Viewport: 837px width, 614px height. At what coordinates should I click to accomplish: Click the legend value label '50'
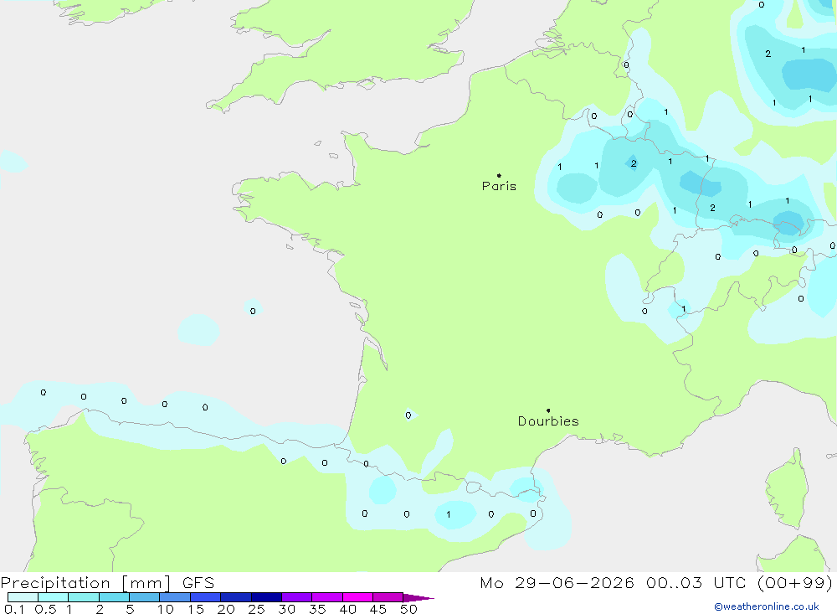click(x=409, y=609)
